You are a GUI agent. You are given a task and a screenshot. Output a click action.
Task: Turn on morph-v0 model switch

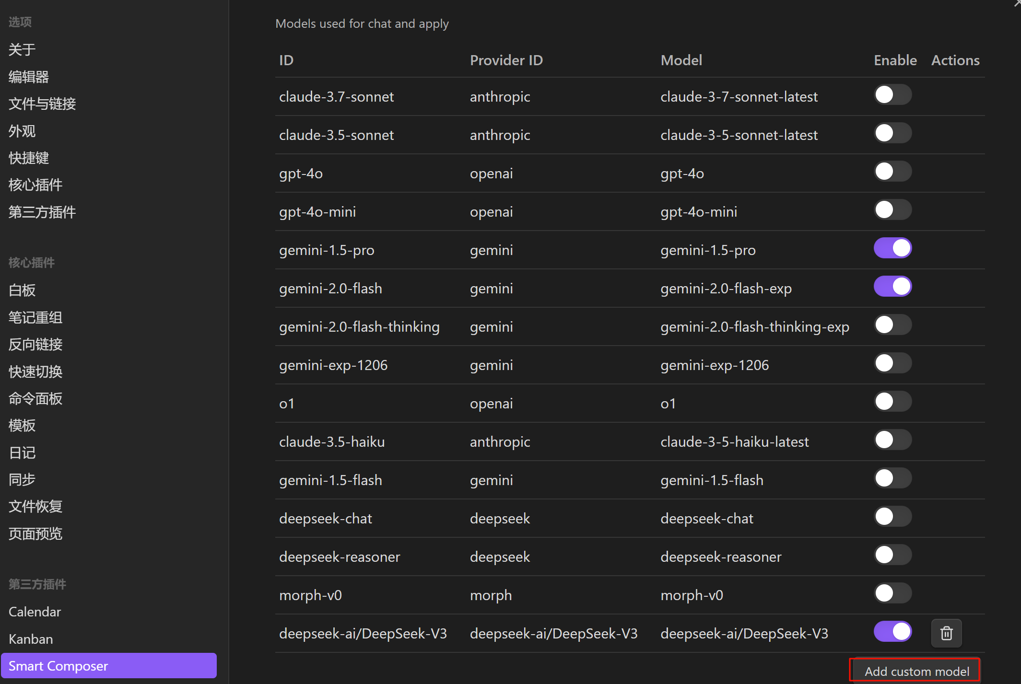892,593
